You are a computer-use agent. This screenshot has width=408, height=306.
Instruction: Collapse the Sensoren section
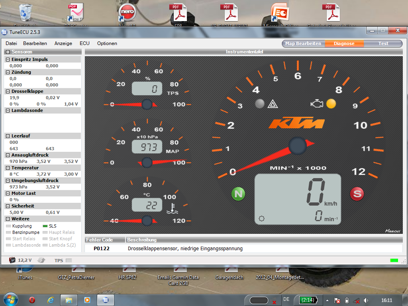click(8, 52)
